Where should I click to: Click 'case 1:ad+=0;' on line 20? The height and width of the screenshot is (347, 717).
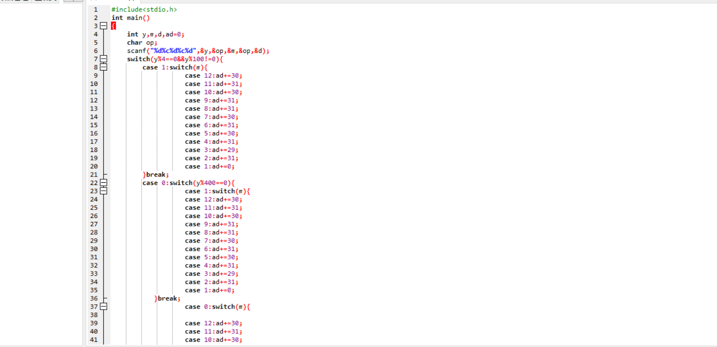[210, 166]
